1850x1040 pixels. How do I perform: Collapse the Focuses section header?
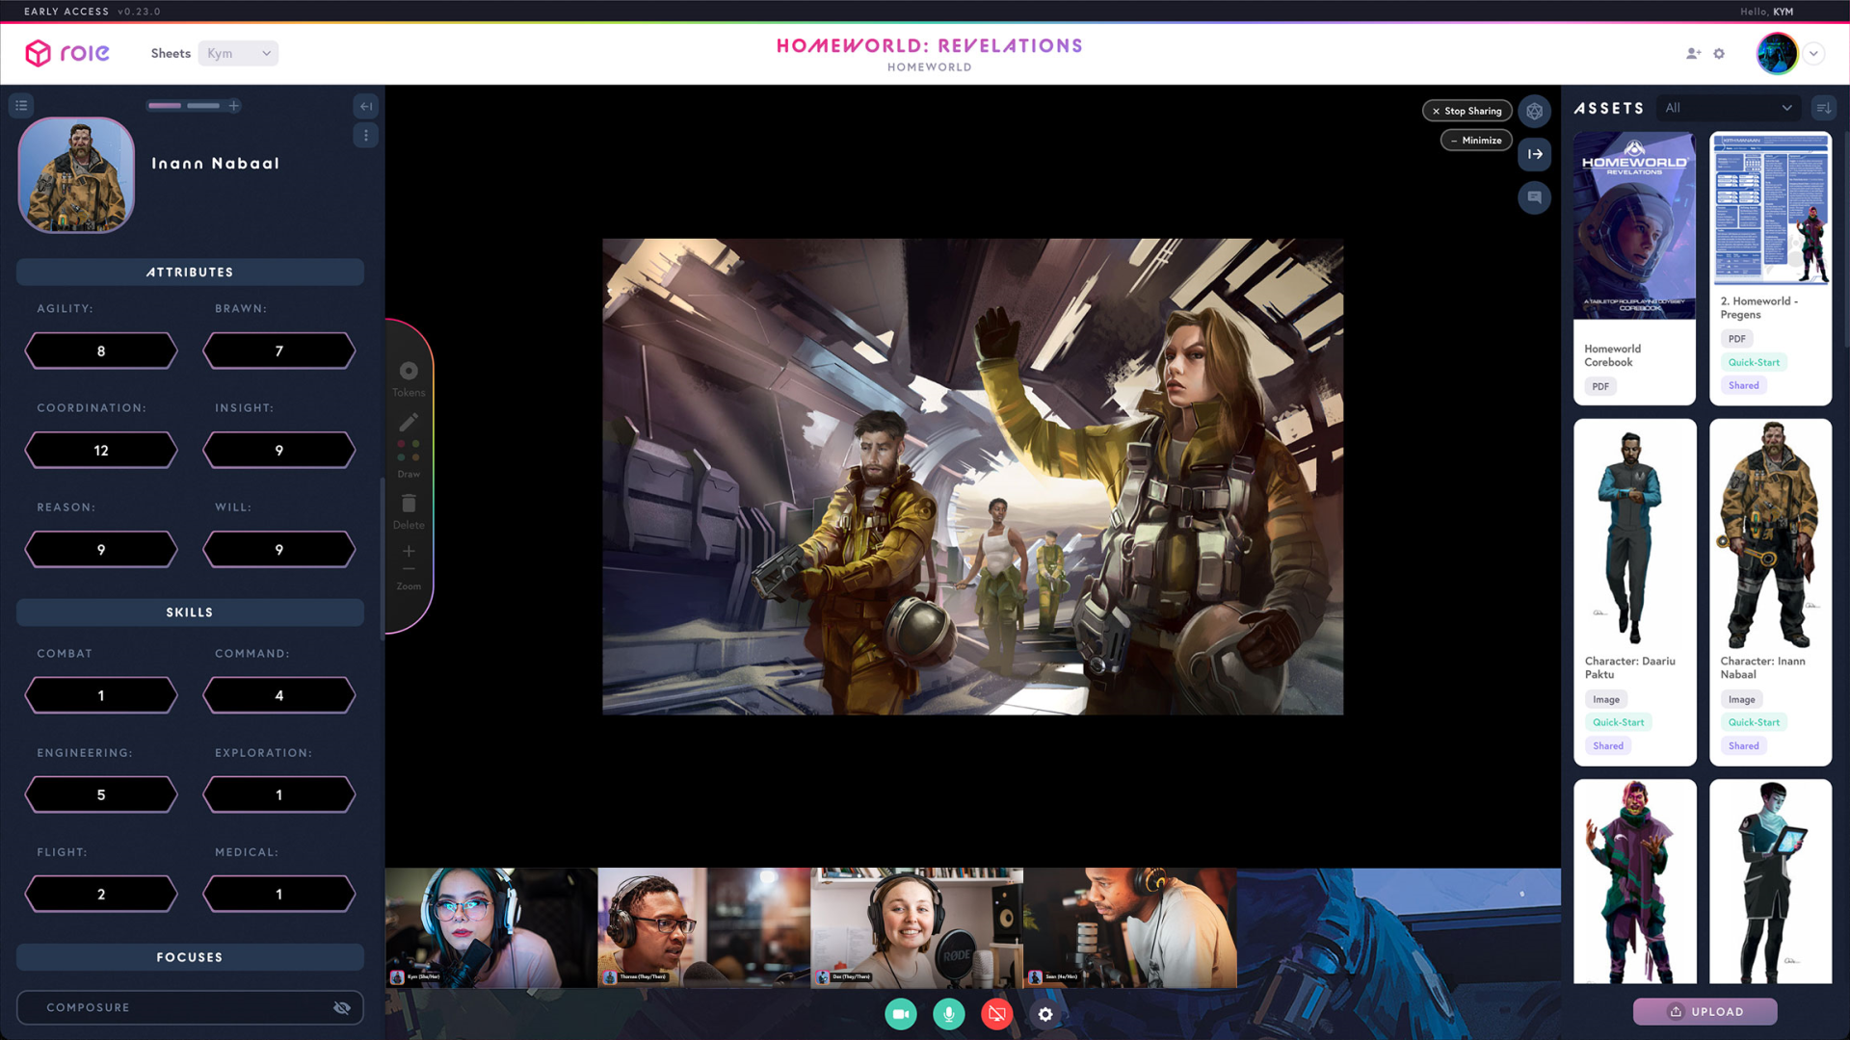(190, 957)
